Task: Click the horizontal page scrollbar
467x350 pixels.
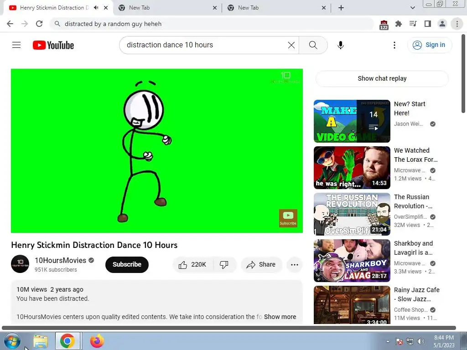Action: pyautogui.click(x=229, y=328)
